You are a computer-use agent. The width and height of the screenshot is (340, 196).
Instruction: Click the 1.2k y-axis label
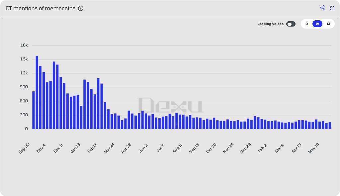click(x=24, y=73)
